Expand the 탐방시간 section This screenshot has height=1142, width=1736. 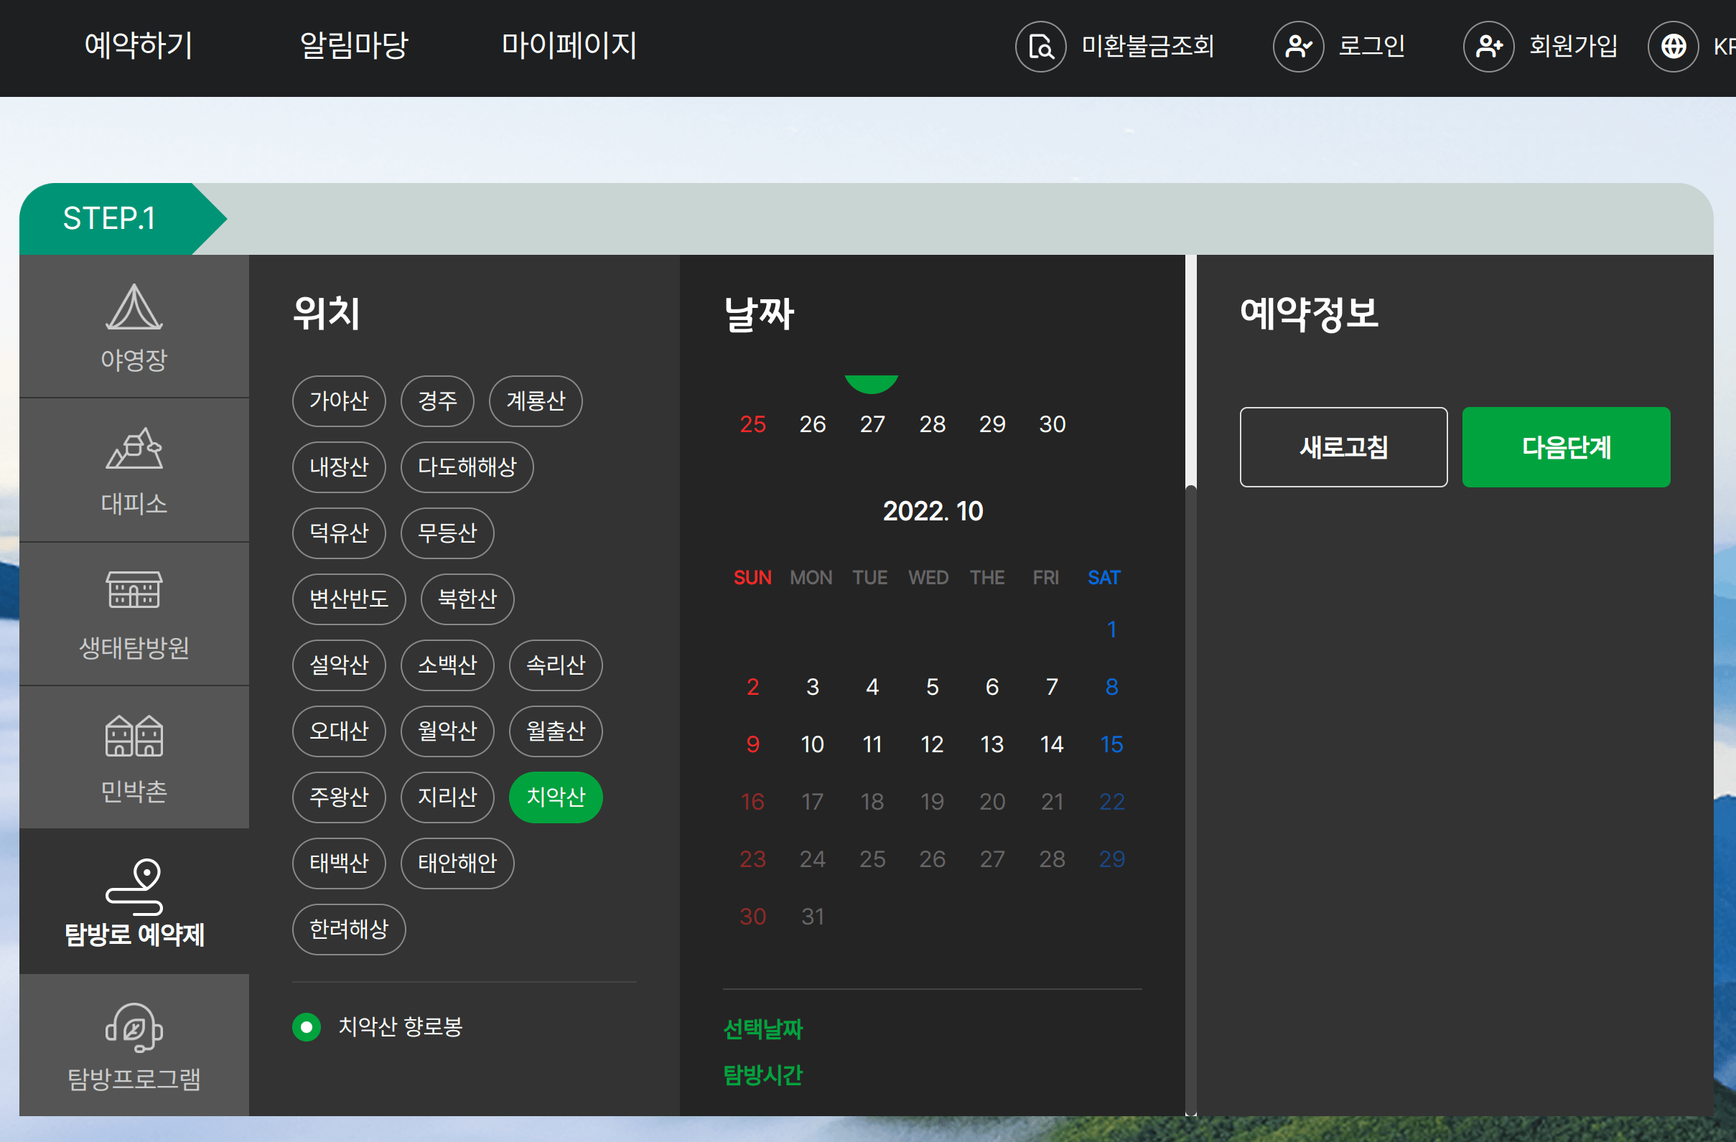tap(763, 1075)
